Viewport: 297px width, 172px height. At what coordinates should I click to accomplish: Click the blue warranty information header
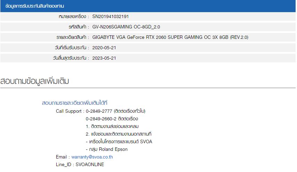coord(148,6)
